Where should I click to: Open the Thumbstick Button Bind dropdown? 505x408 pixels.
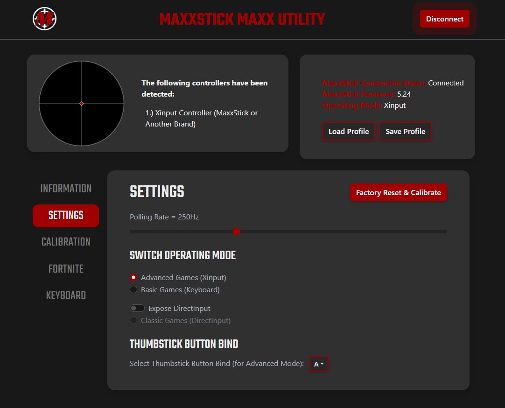319,364
